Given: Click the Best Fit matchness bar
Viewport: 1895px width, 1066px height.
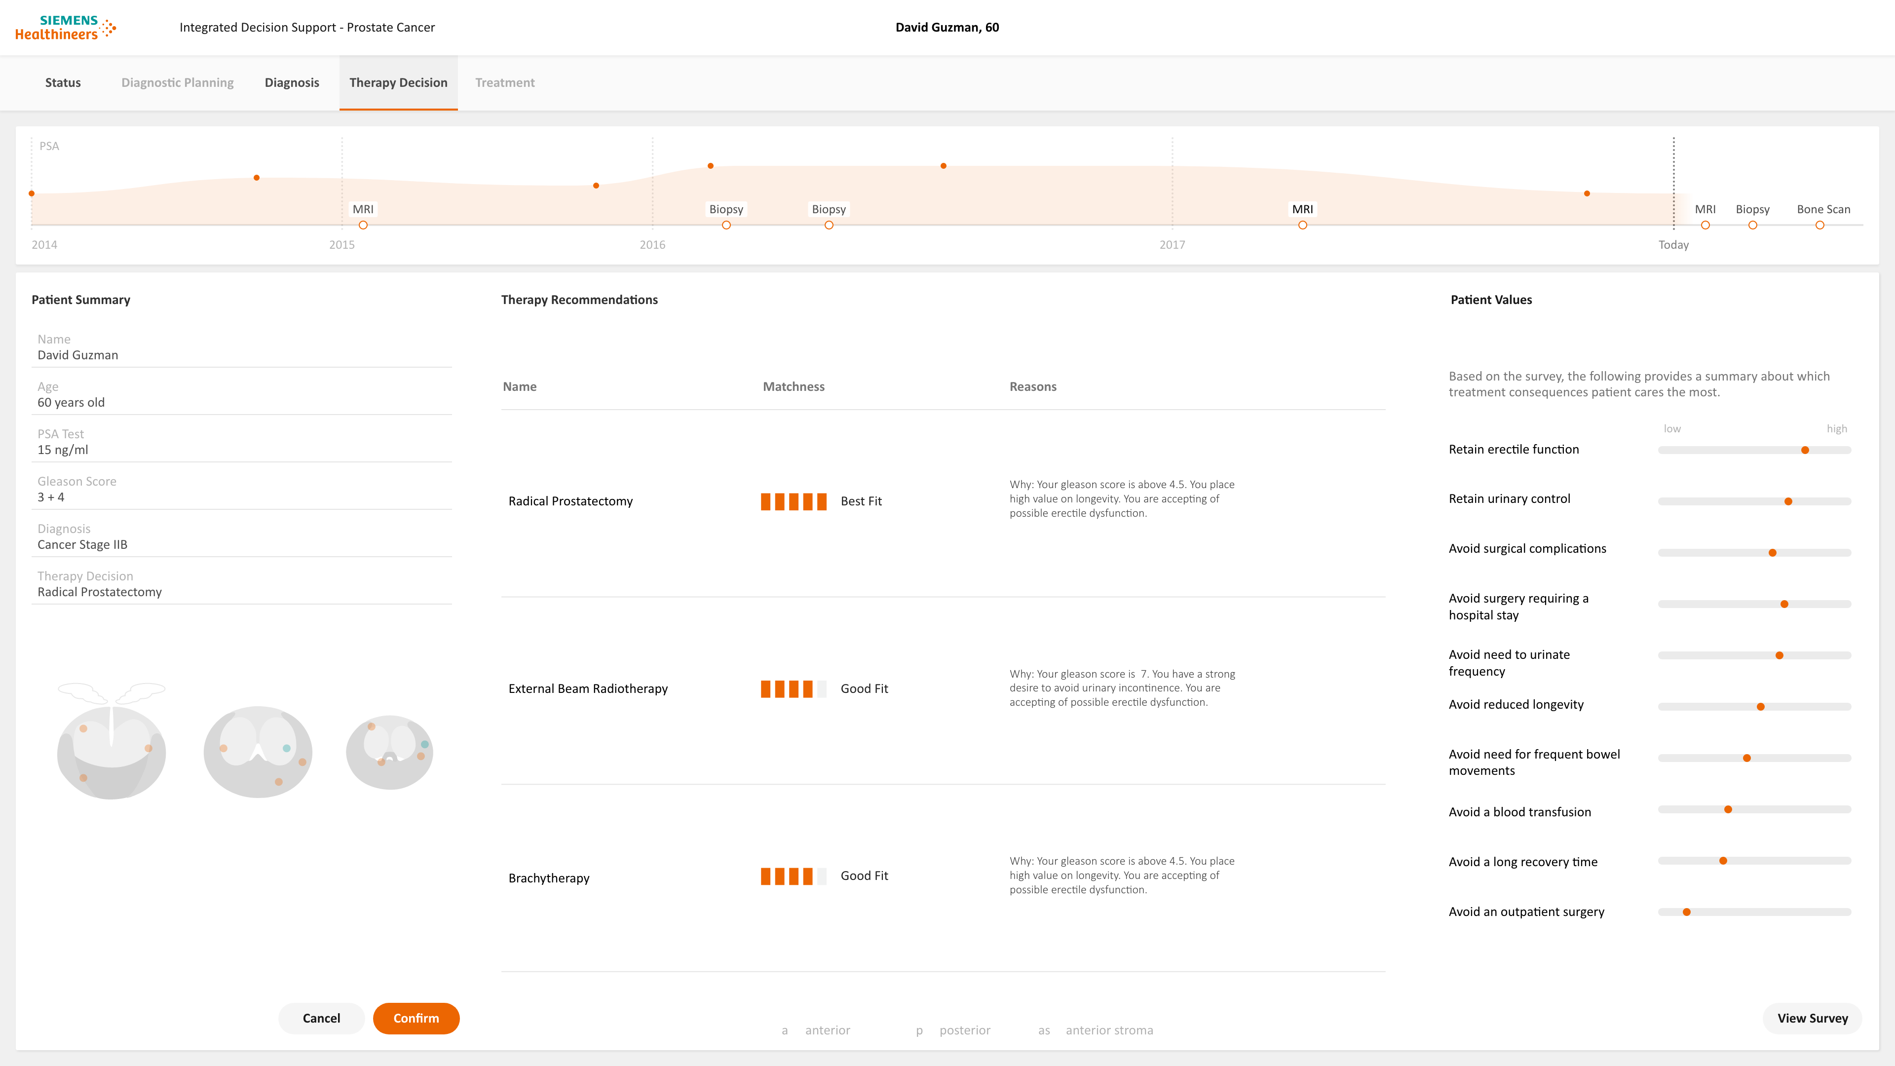Looking at the screenshot, I should (794, 502).
